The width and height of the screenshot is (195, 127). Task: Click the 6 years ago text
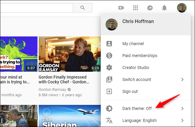72,95
